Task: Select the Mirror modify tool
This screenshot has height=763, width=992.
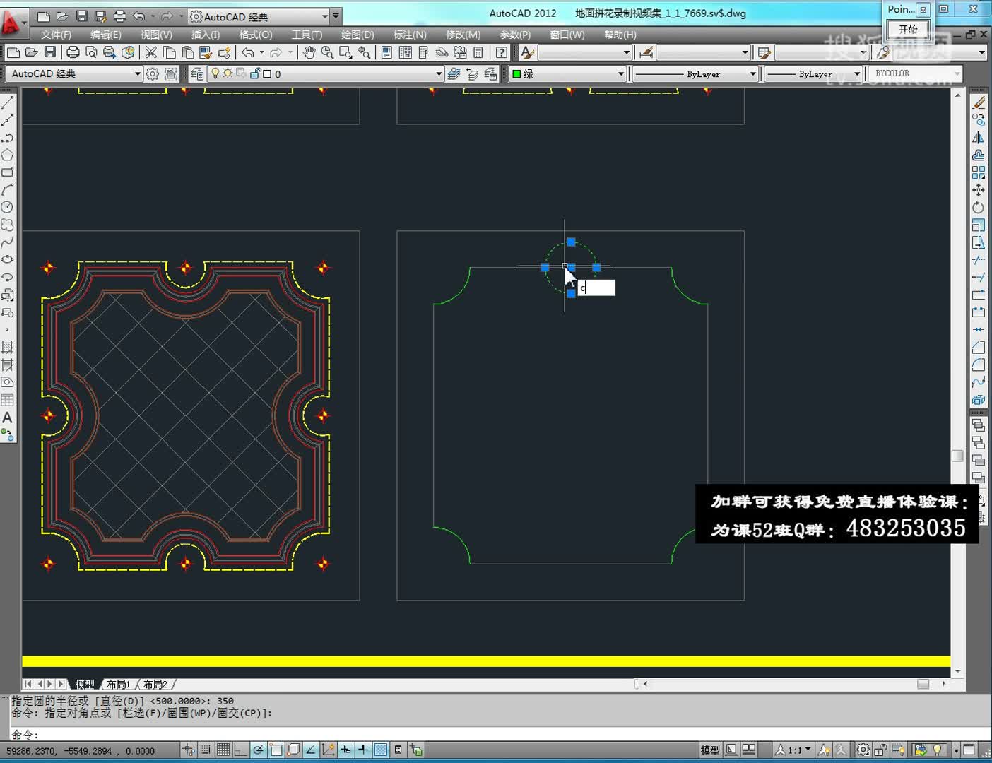Action: click(x=979, y=138)
